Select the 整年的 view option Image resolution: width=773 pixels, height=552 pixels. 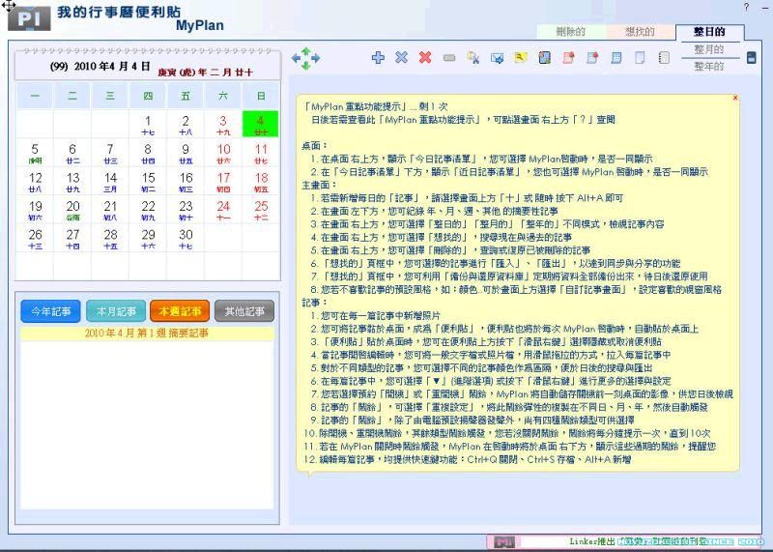pos(709,66)
